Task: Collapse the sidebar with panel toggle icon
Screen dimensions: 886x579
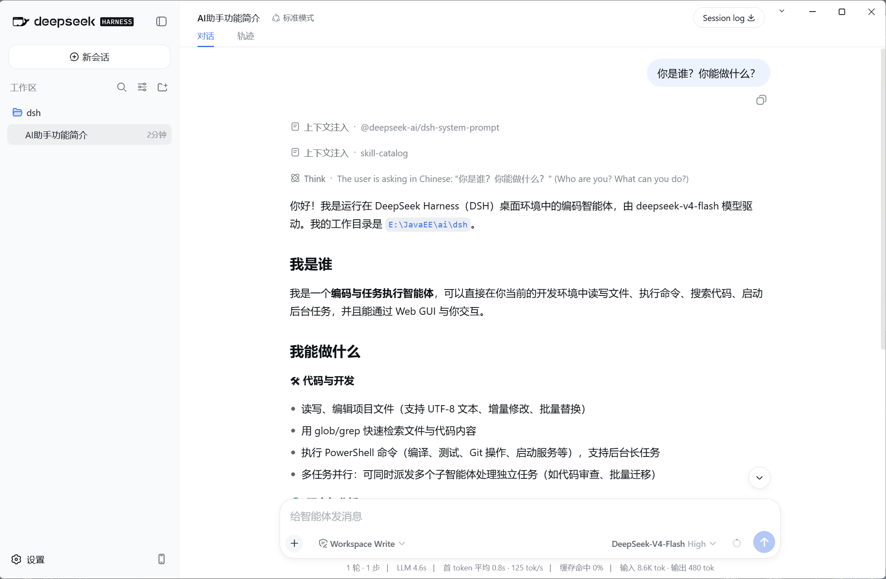Action: pyautogui.click(x=161, y=21)
